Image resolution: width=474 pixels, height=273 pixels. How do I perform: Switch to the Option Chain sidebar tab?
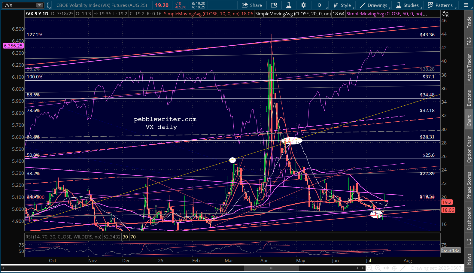[469, 149]
